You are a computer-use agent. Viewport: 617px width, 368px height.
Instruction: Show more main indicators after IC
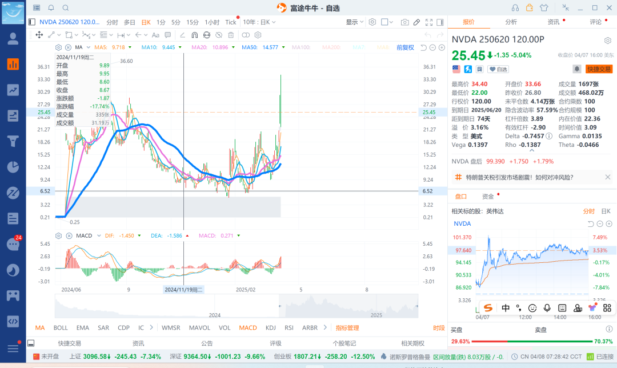(151, 327)
